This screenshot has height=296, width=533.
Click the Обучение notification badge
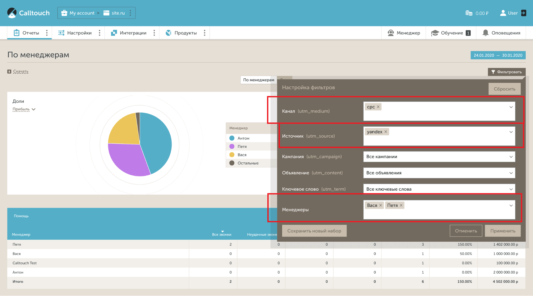[468, 33]
